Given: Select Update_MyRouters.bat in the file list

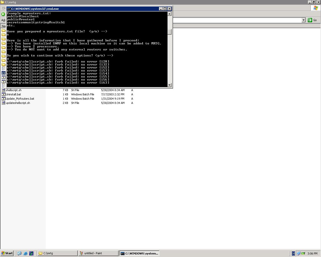Looking at the screenshot, I should (x=20, y=99).
